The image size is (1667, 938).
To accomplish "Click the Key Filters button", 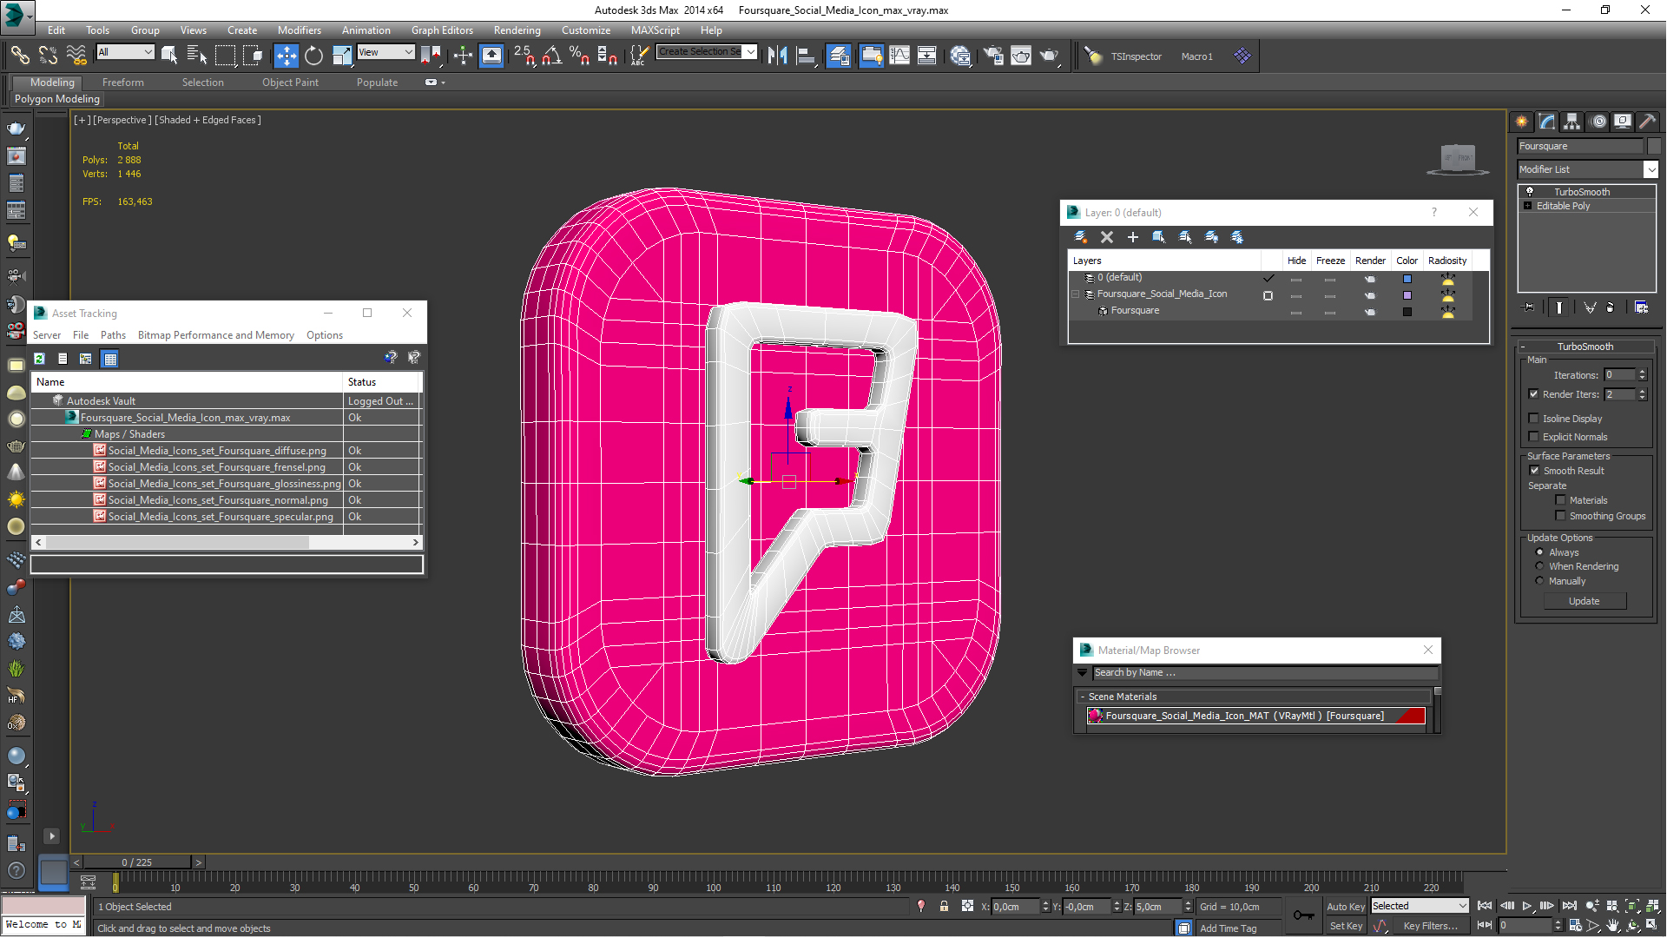I will [x=1431, y=926].
